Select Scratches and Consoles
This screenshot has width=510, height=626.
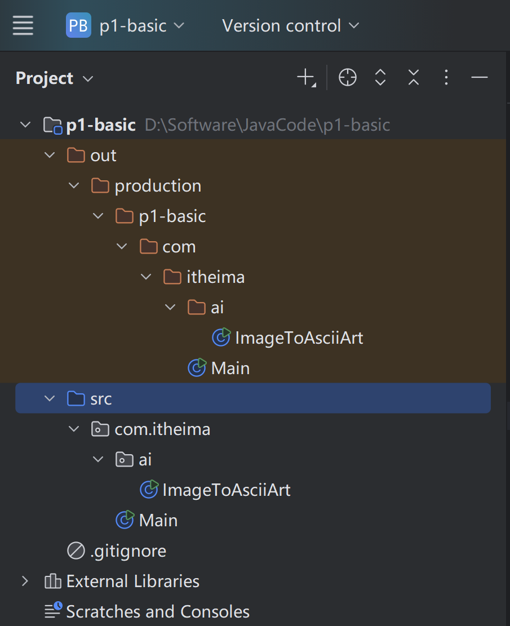(x=158, y=611)
